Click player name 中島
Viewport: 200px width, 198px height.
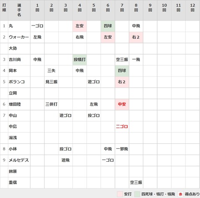click(x=13, y=126)
